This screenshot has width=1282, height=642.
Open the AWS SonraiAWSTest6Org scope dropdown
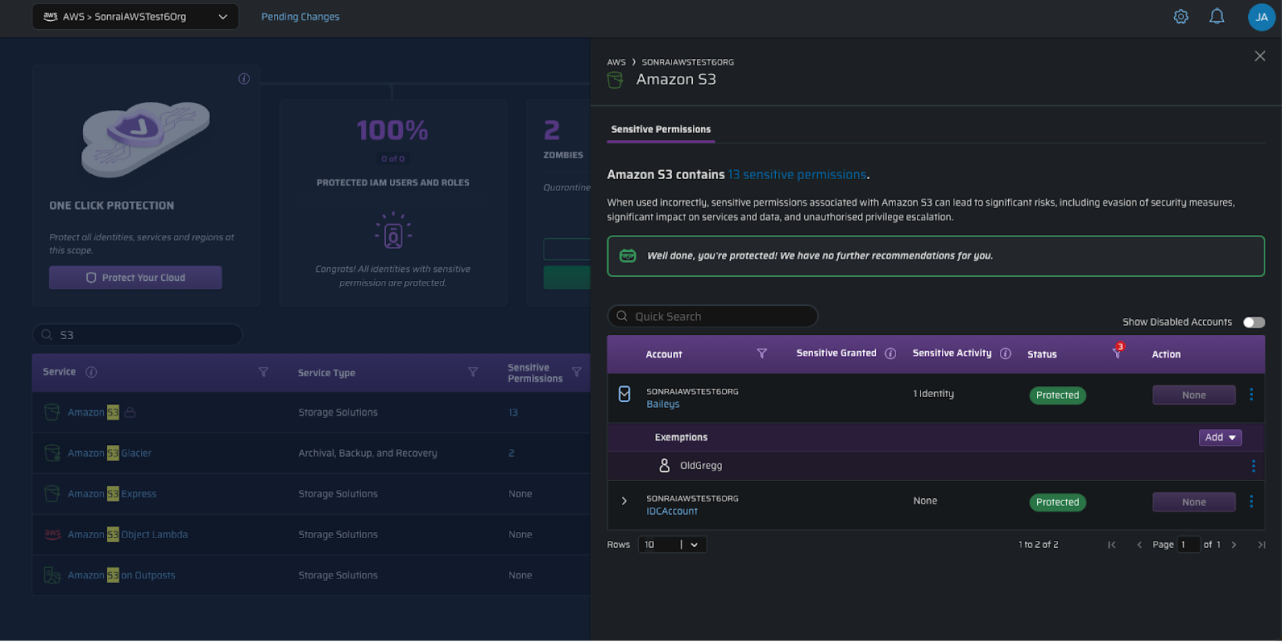(x=136, y=17)
